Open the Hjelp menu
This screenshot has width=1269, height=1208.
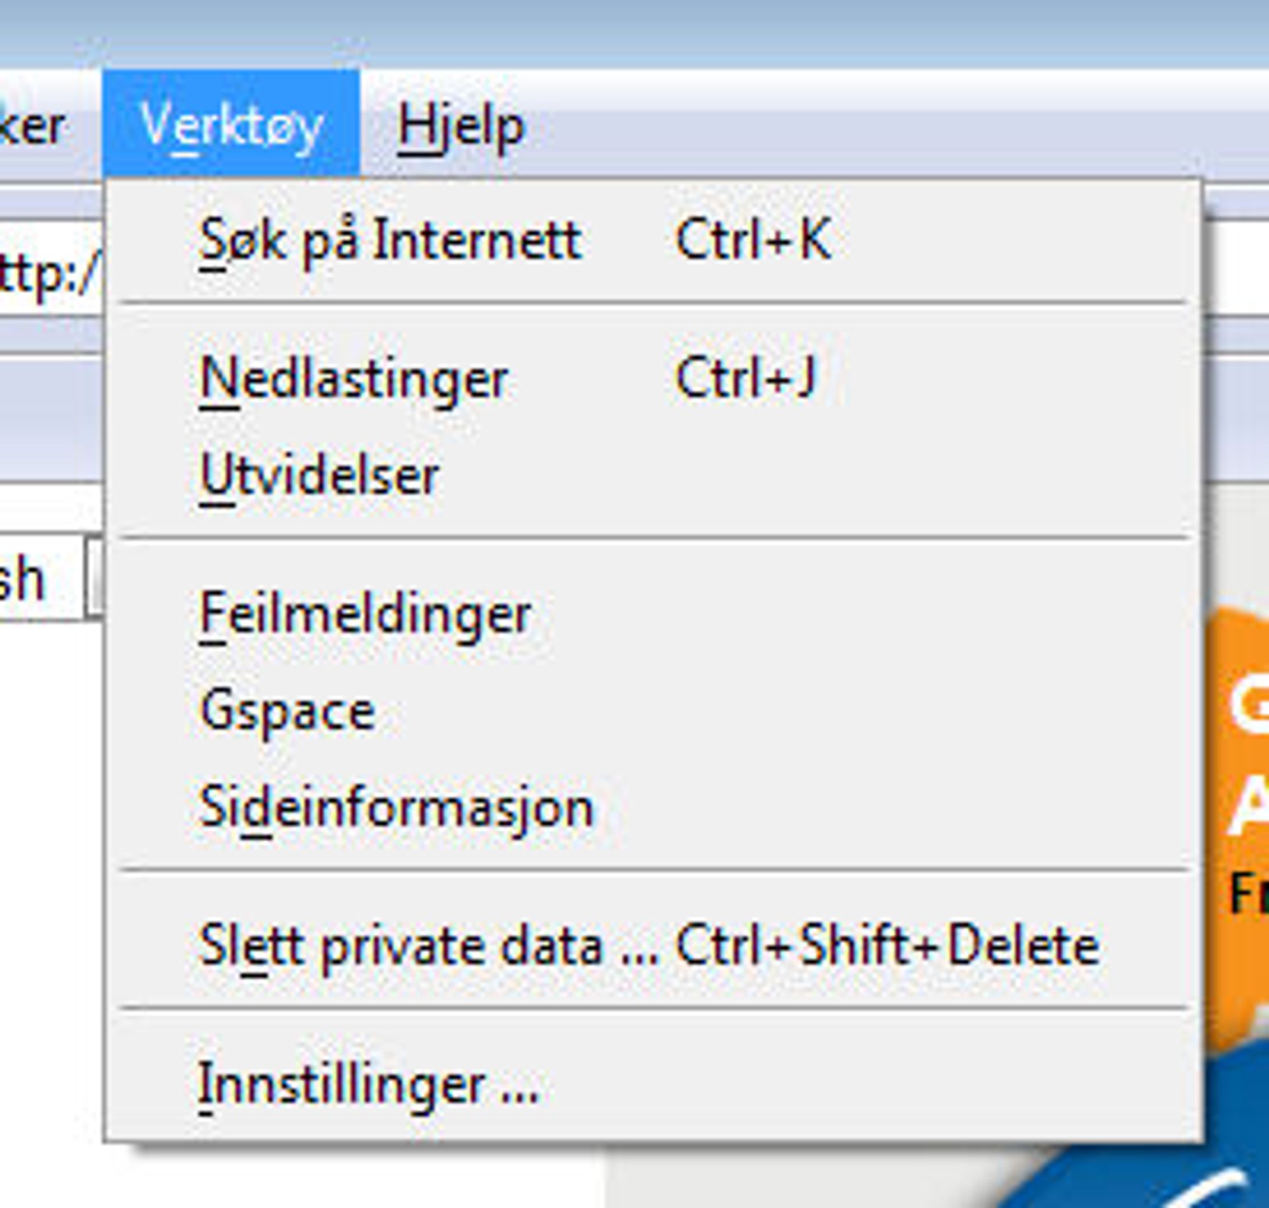[461, 126]
